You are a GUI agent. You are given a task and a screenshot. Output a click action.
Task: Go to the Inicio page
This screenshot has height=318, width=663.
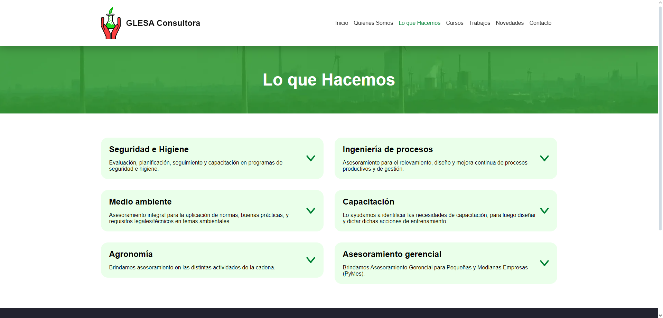[x=341, y=23]
